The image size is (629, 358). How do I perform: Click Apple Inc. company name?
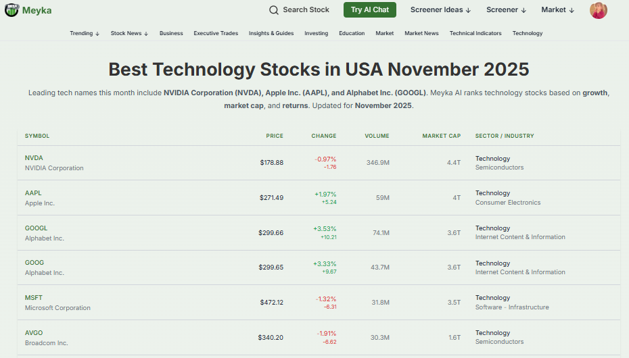pos(40,203)
